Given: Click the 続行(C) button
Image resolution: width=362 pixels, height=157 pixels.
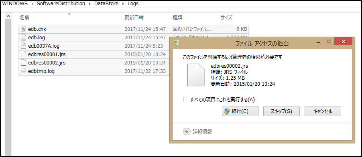Looking at the screenshot, I should [240, 111].
